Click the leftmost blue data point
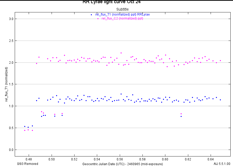233x167 pixels. (x=25, y=126)
